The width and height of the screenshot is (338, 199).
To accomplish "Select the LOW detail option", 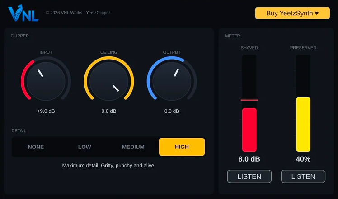I will (x=84, y=147).
